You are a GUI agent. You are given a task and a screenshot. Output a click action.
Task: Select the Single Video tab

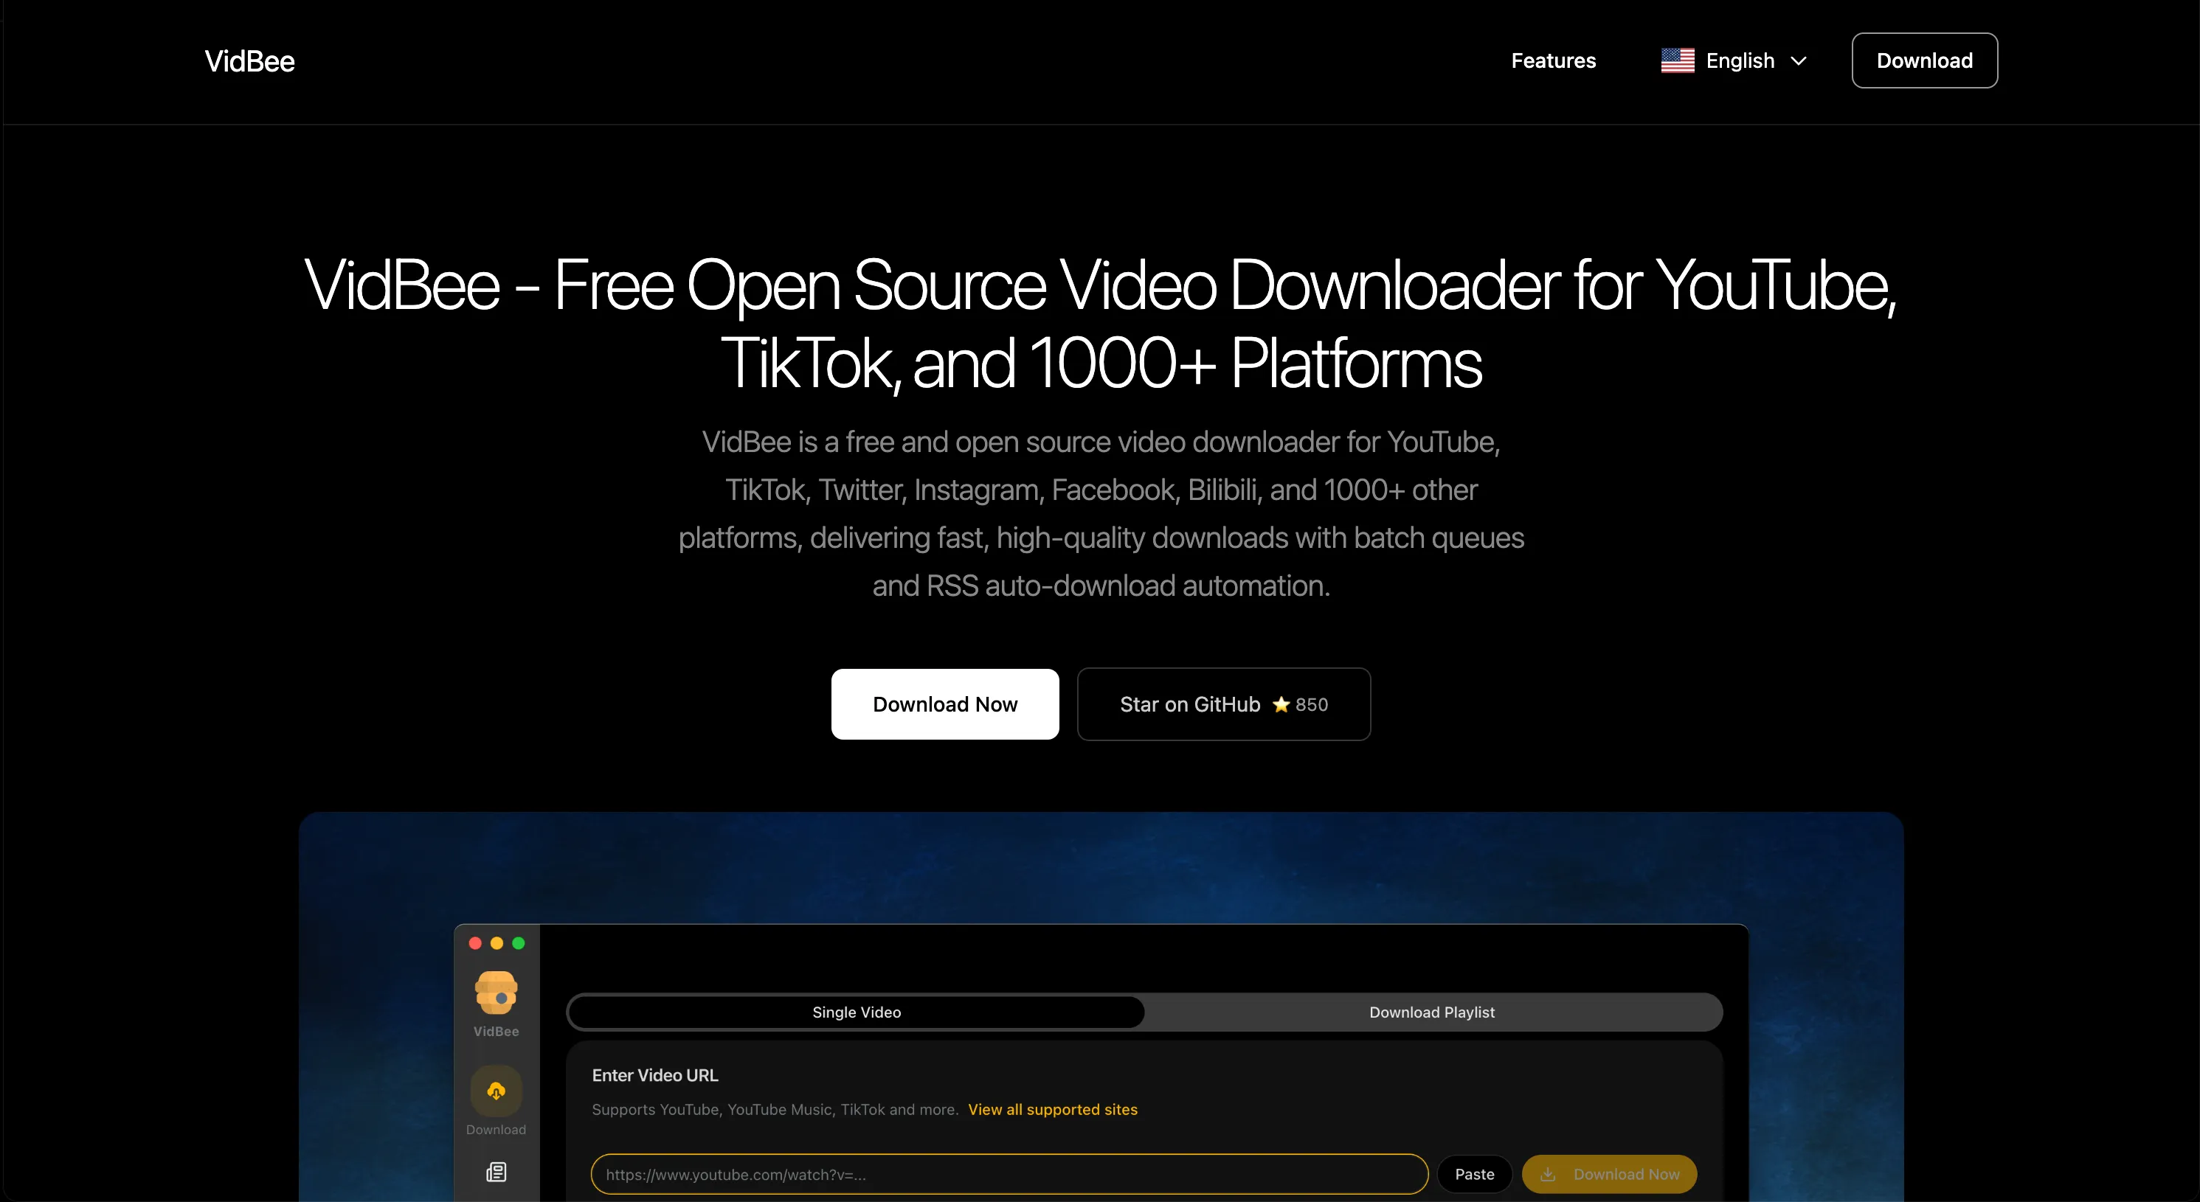coord(855,1012)
